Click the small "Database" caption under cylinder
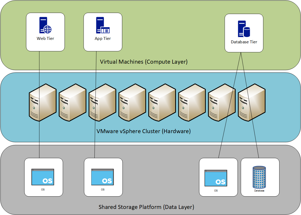 [x=259, y=191]
